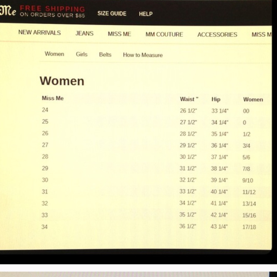Click women's size 11/12

pos(249,192)
